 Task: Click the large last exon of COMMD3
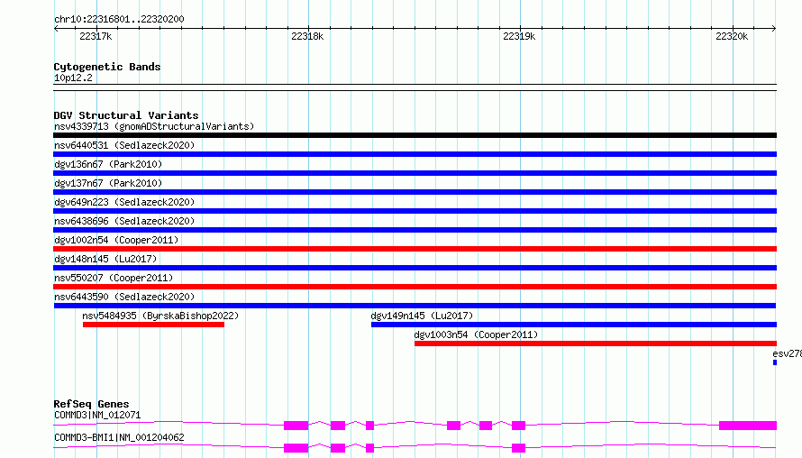point(748,426)
